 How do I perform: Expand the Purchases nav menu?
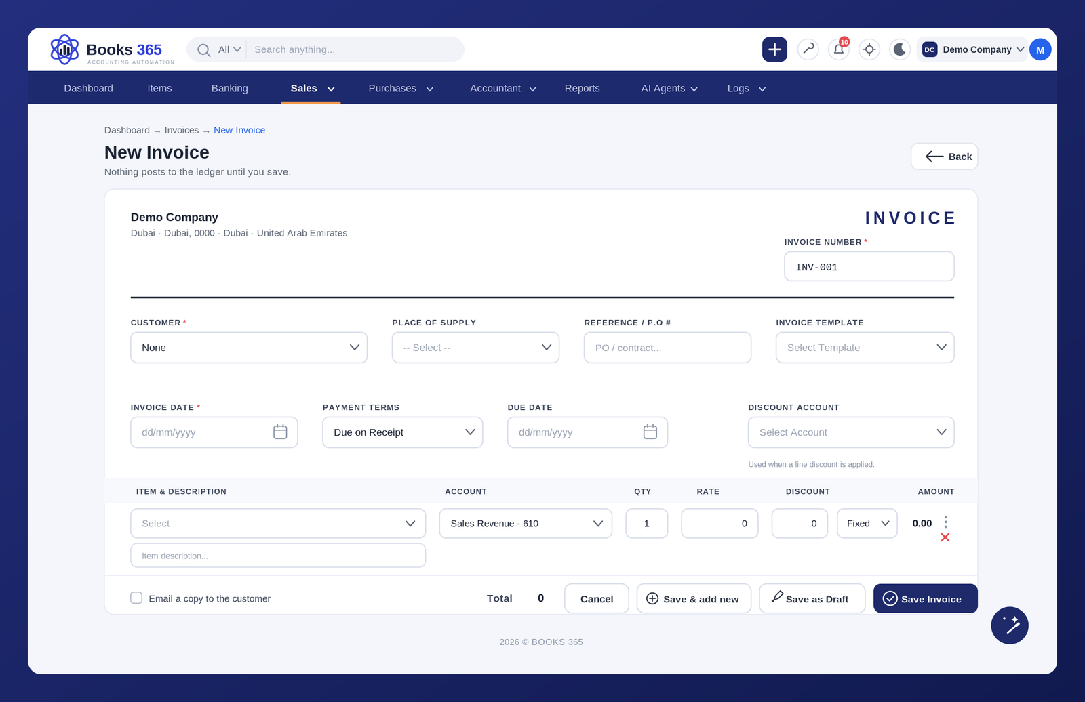pyautogui.click(x=401, y=88)
